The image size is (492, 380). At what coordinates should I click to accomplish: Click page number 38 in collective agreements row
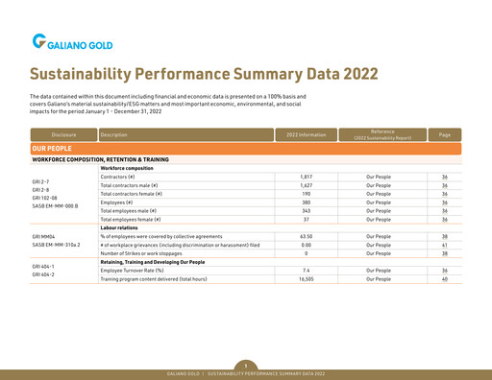pos(445,236)
